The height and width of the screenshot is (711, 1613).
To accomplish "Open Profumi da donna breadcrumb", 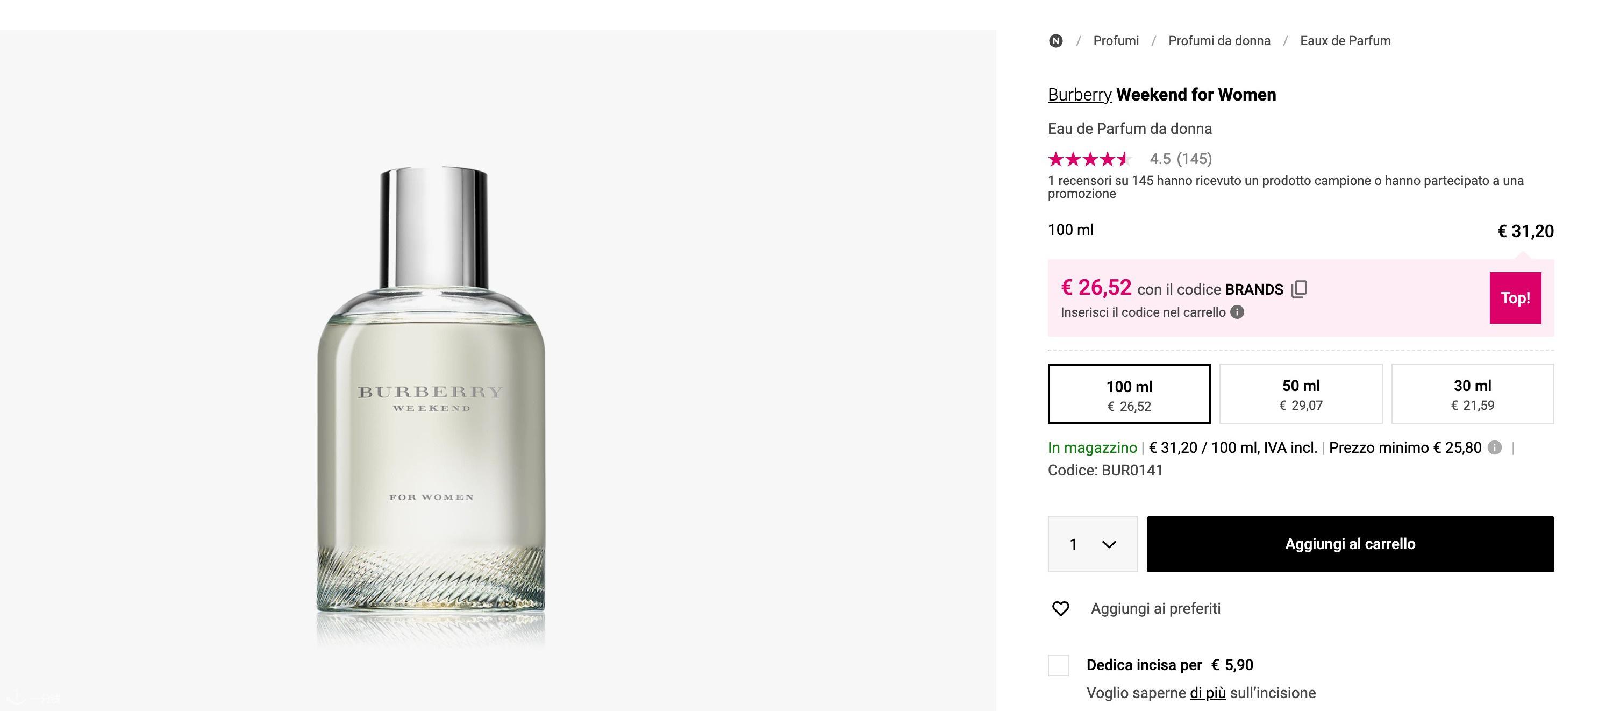I will coord(1219,41).
